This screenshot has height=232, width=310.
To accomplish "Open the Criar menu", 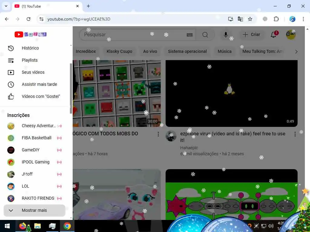I will tap(251, 34).
